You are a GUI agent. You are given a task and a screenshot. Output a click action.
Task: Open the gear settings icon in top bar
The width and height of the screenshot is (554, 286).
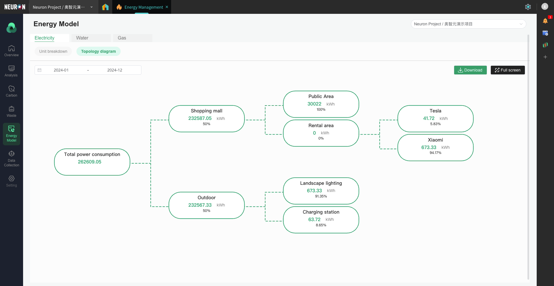(528, 7)
